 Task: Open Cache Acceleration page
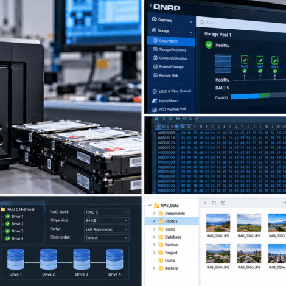[x=173, y=58]
